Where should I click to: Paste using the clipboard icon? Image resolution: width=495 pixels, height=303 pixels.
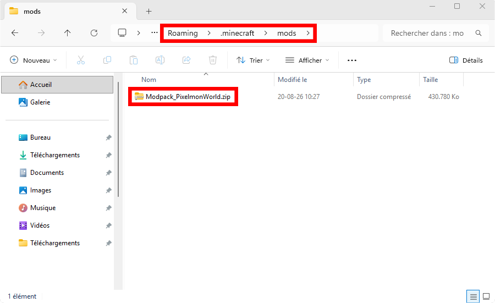(134, 60)
